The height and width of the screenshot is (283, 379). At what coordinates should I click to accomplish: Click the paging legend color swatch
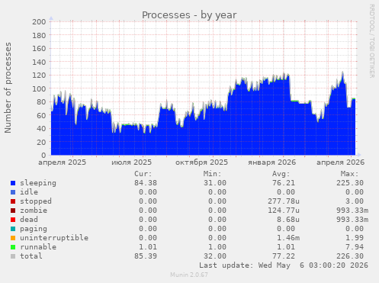pos(13,229)
